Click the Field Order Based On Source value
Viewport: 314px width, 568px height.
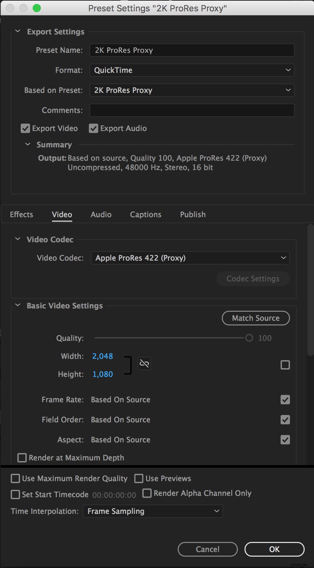tap(121, 420)
